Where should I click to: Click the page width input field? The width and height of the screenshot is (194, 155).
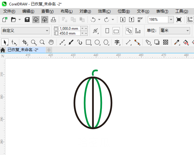point(69,28)
